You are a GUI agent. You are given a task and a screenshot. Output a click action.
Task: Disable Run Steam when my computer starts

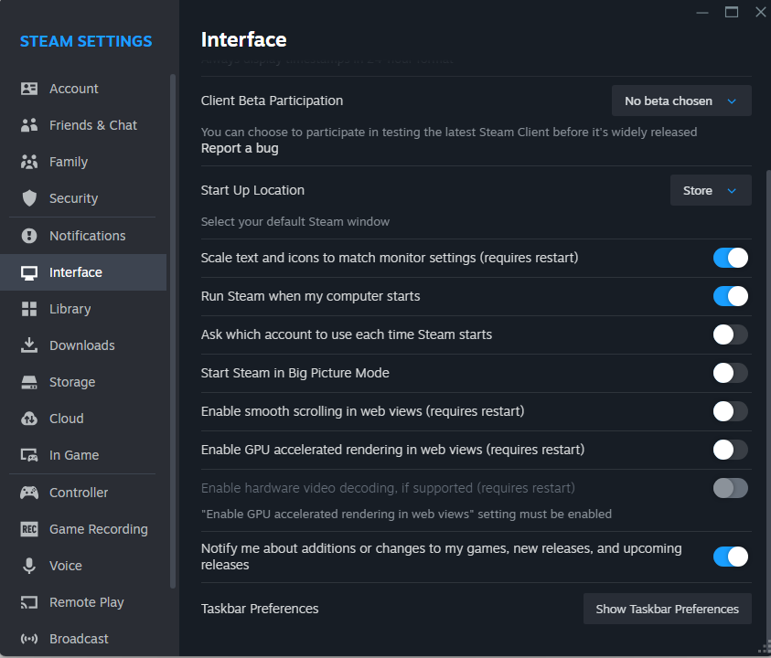click(x=730, y=296)
